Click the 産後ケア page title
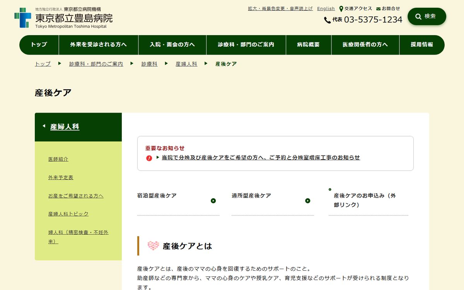Viewport: 464px width, 290px height. tap(53, 93)
